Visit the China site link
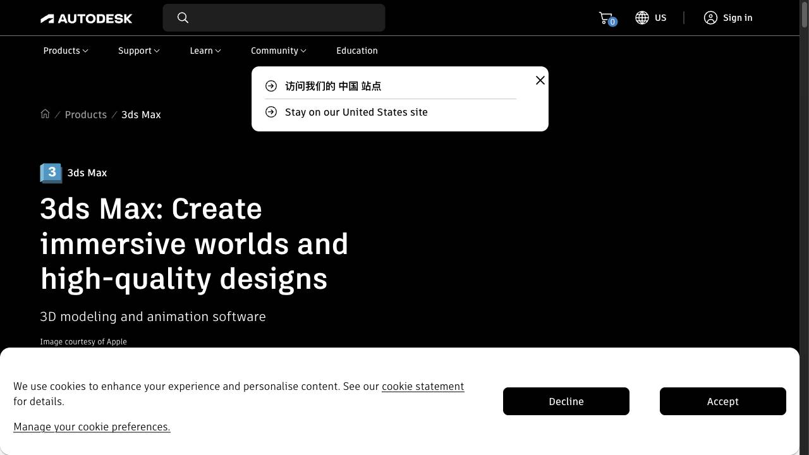The image size is (809, 455). pos(333,86)
